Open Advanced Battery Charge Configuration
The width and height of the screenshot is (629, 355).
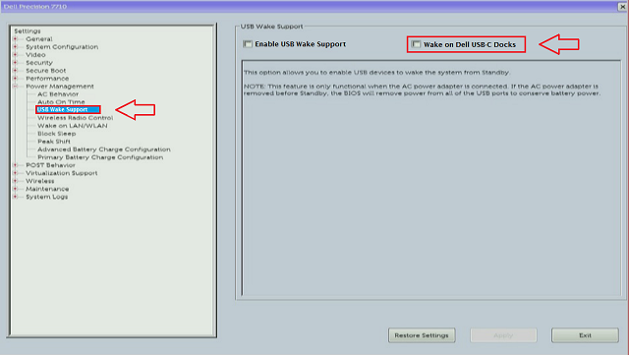104,149
